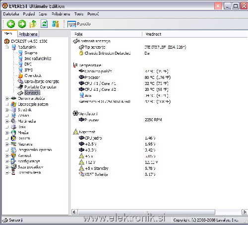Expand the Disk tree branch
Image resolution: width=248 pixels, height=225 pixels.
[x=7, y=127]
